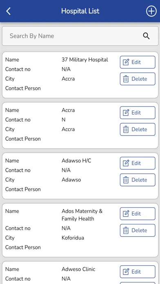
Task: Click pencil icon on Ados Maternity card
Action: 126,214
